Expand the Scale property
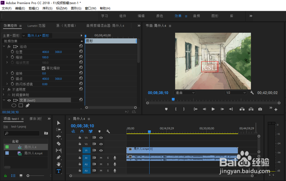Viewport: 286px width, 181px height. click(7, 57)
